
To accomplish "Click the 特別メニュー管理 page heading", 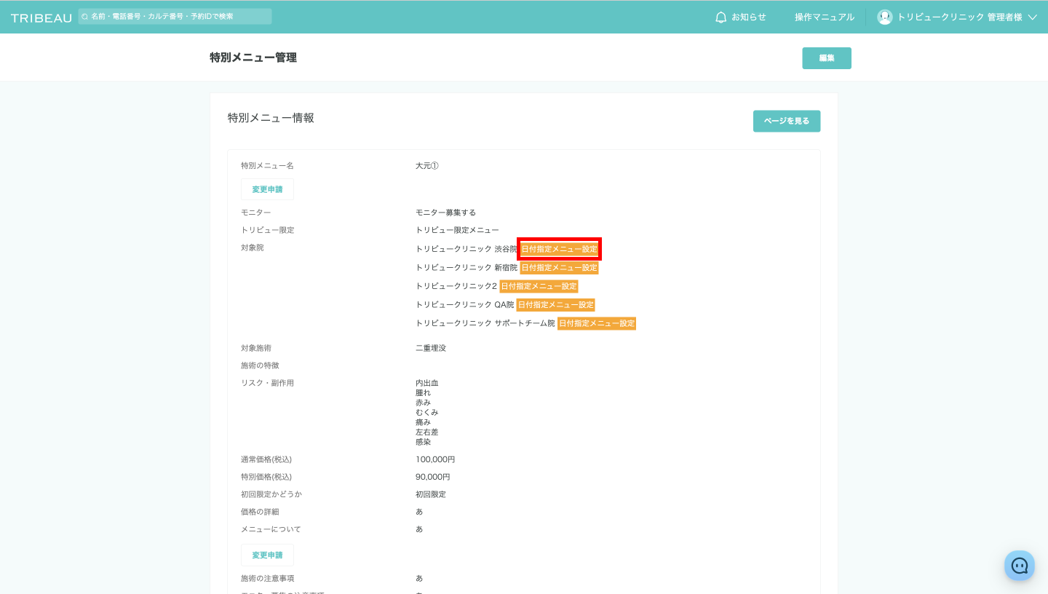I will click(x=253, y=58).
